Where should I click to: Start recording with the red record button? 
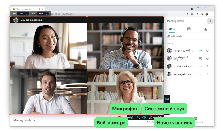point(150,118)
